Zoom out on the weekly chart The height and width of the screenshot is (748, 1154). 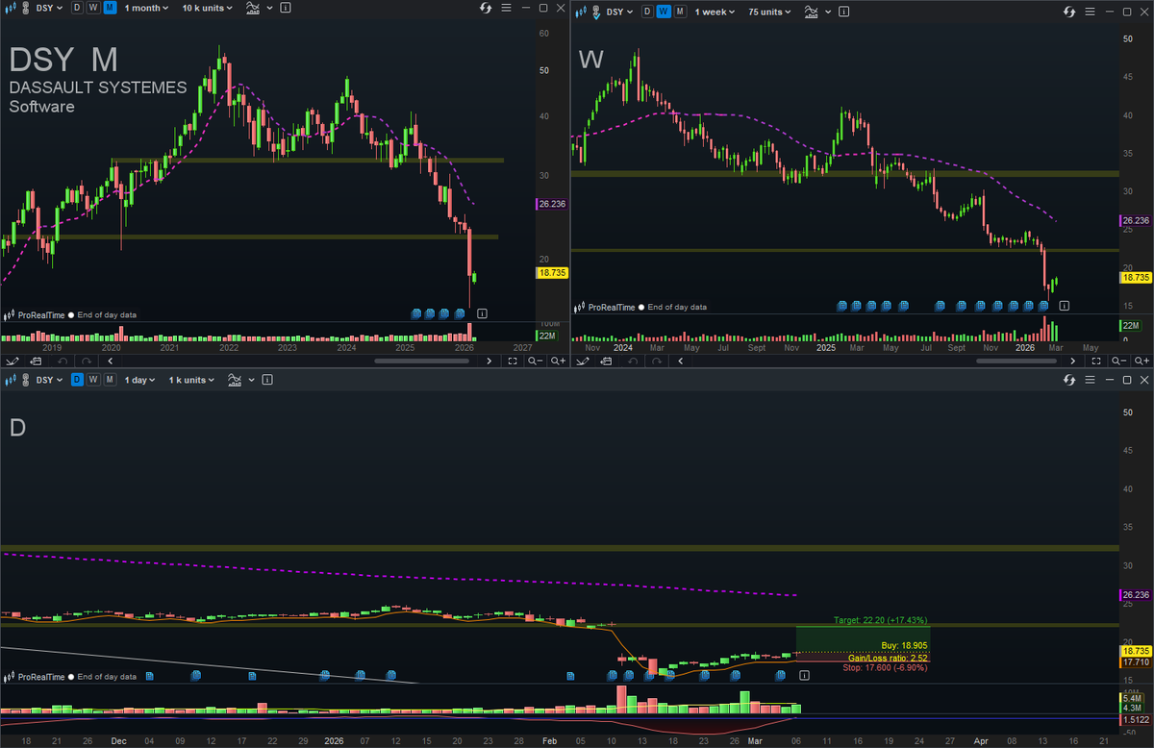1119,361
